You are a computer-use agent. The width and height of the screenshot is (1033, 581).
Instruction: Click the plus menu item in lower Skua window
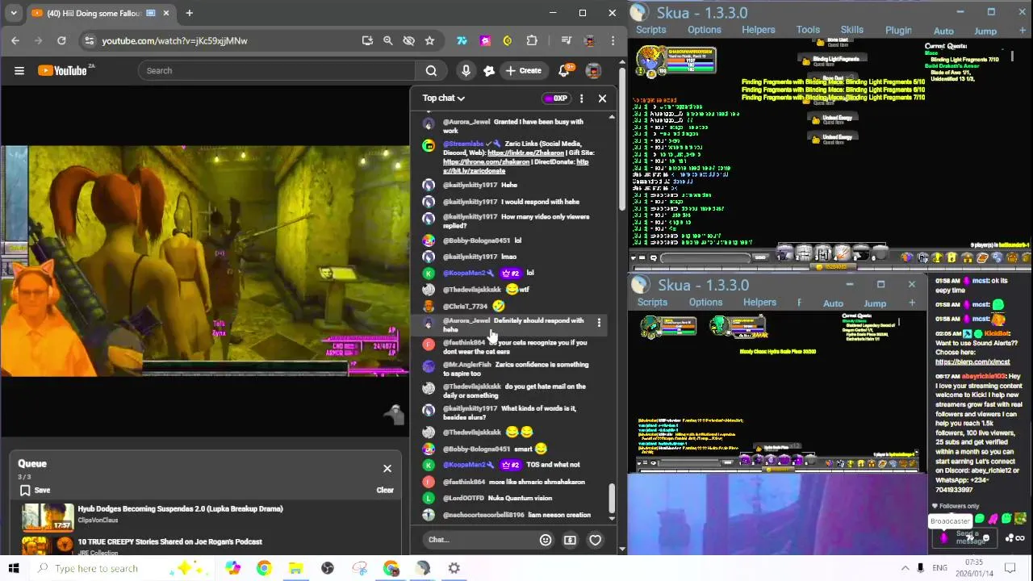tap(912, 303)
